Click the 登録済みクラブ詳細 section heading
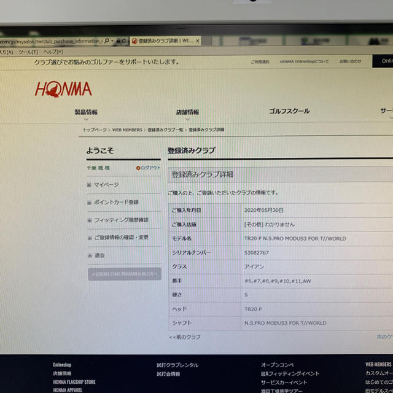This screenshot has height=393, width=393. 203,174
